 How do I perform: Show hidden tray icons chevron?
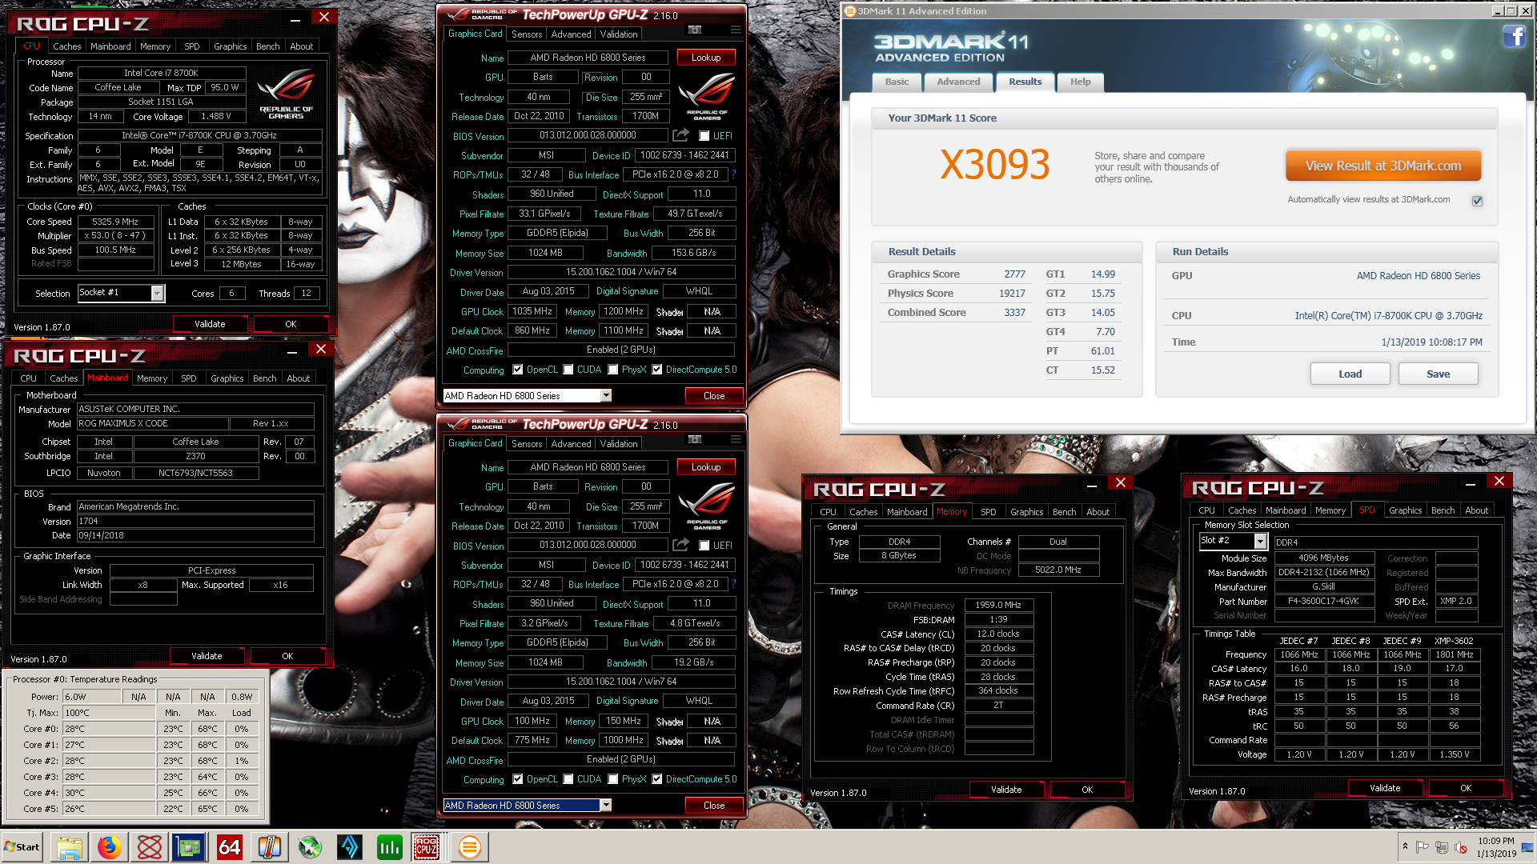point(1405,846)
